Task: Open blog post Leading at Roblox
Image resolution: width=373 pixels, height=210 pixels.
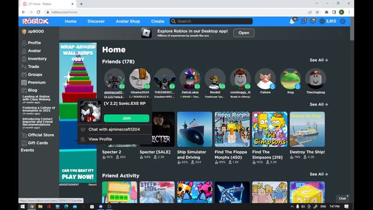Action: pyautogui.click(x=36, y=98)
